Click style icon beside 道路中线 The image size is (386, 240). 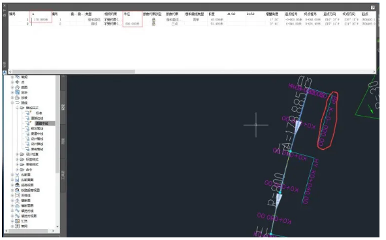coord(28,123)
